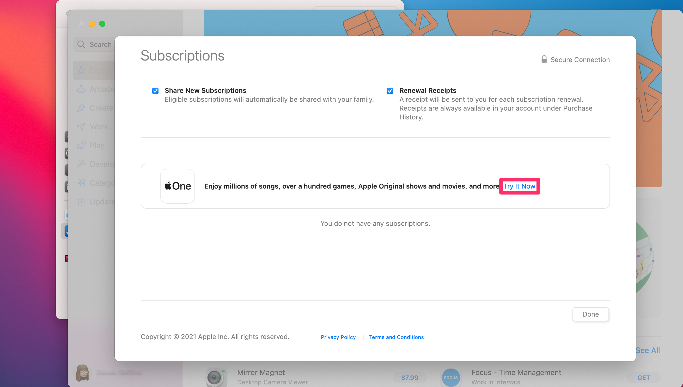Open Terms and Conditions link

tap(396, 337)
